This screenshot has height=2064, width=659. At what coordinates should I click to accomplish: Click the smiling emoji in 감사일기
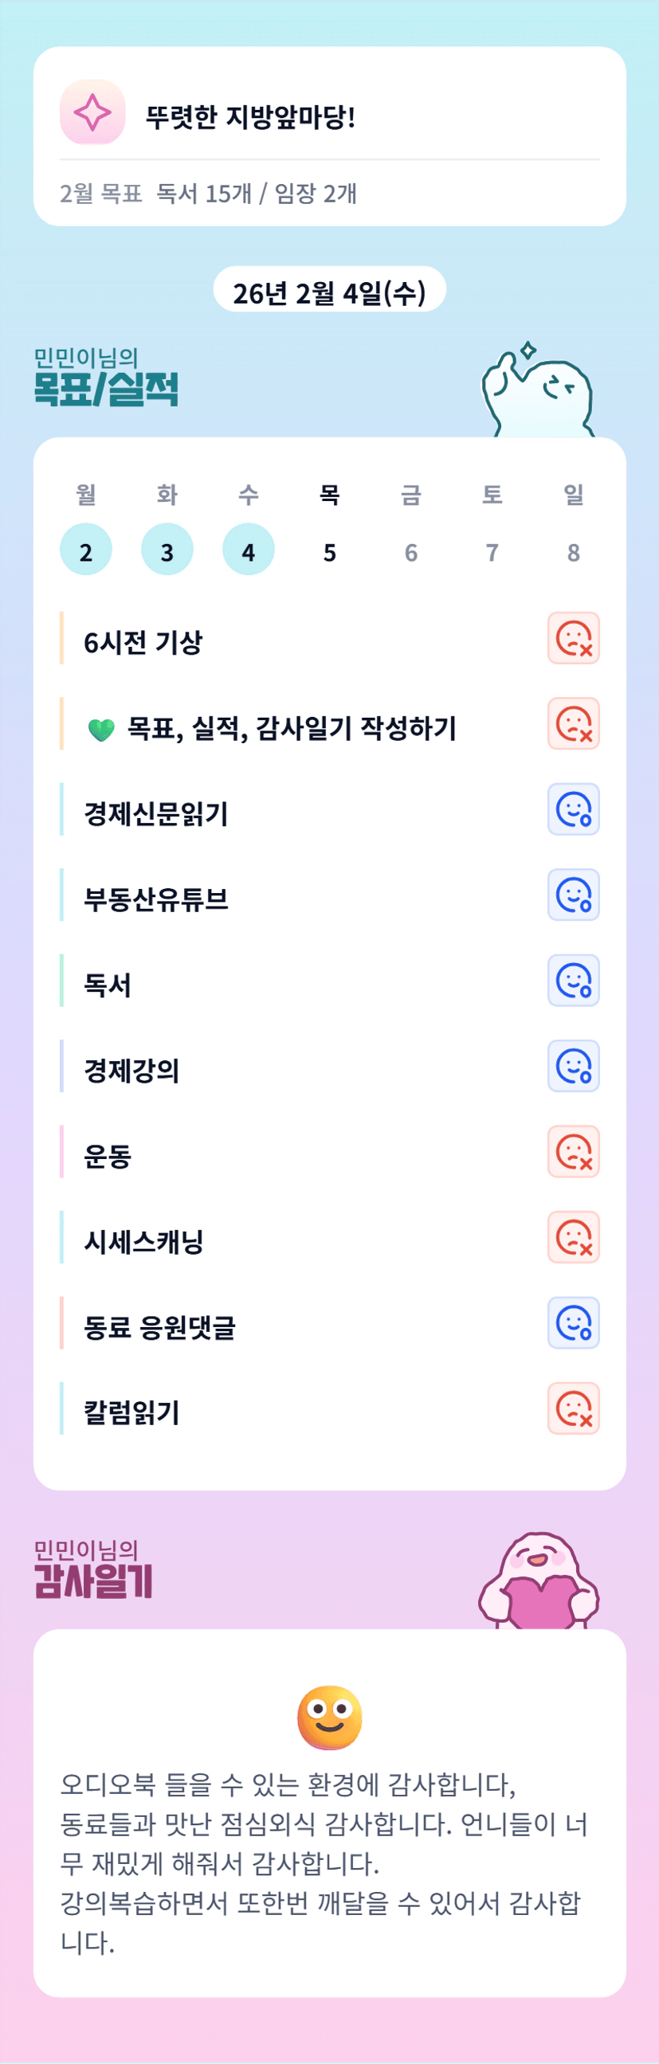pos(330,1717)
